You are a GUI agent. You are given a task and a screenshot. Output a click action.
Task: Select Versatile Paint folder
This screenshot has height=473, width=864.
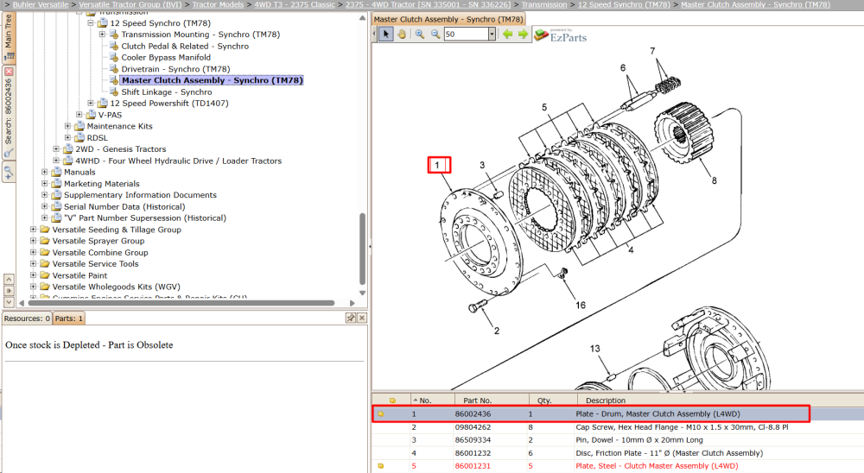[79, 275]
